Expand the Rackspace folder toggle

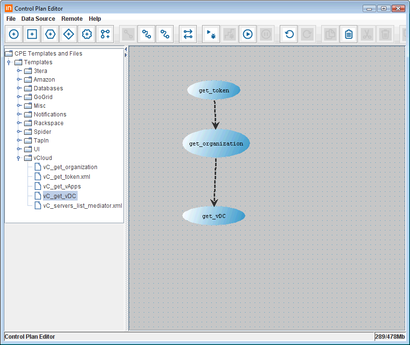coord(18,123)
